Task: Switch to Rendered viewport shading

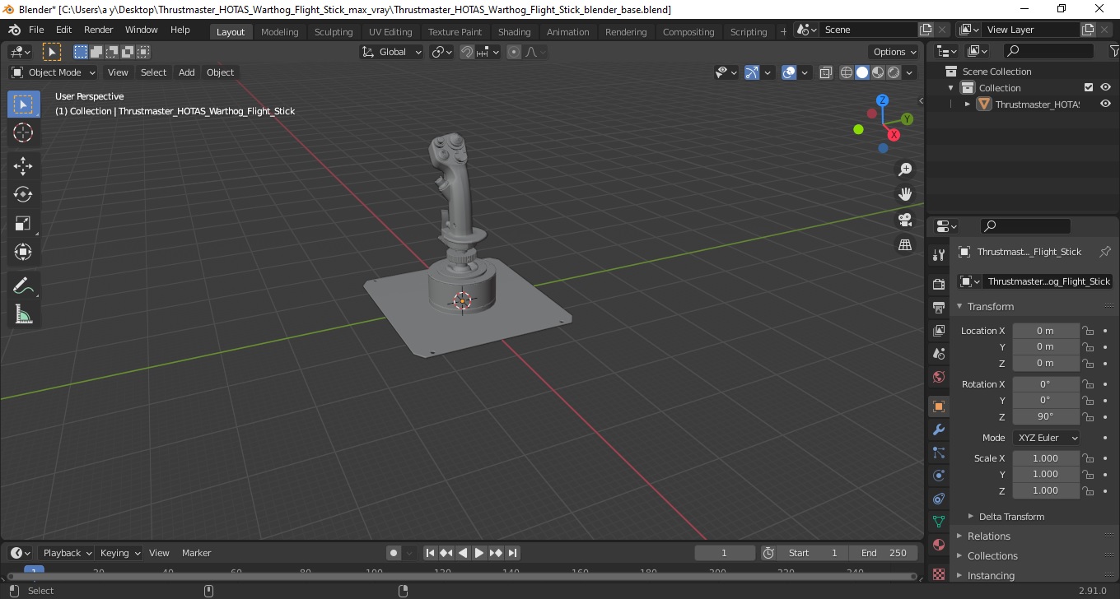Action: (x=894, y=72)
